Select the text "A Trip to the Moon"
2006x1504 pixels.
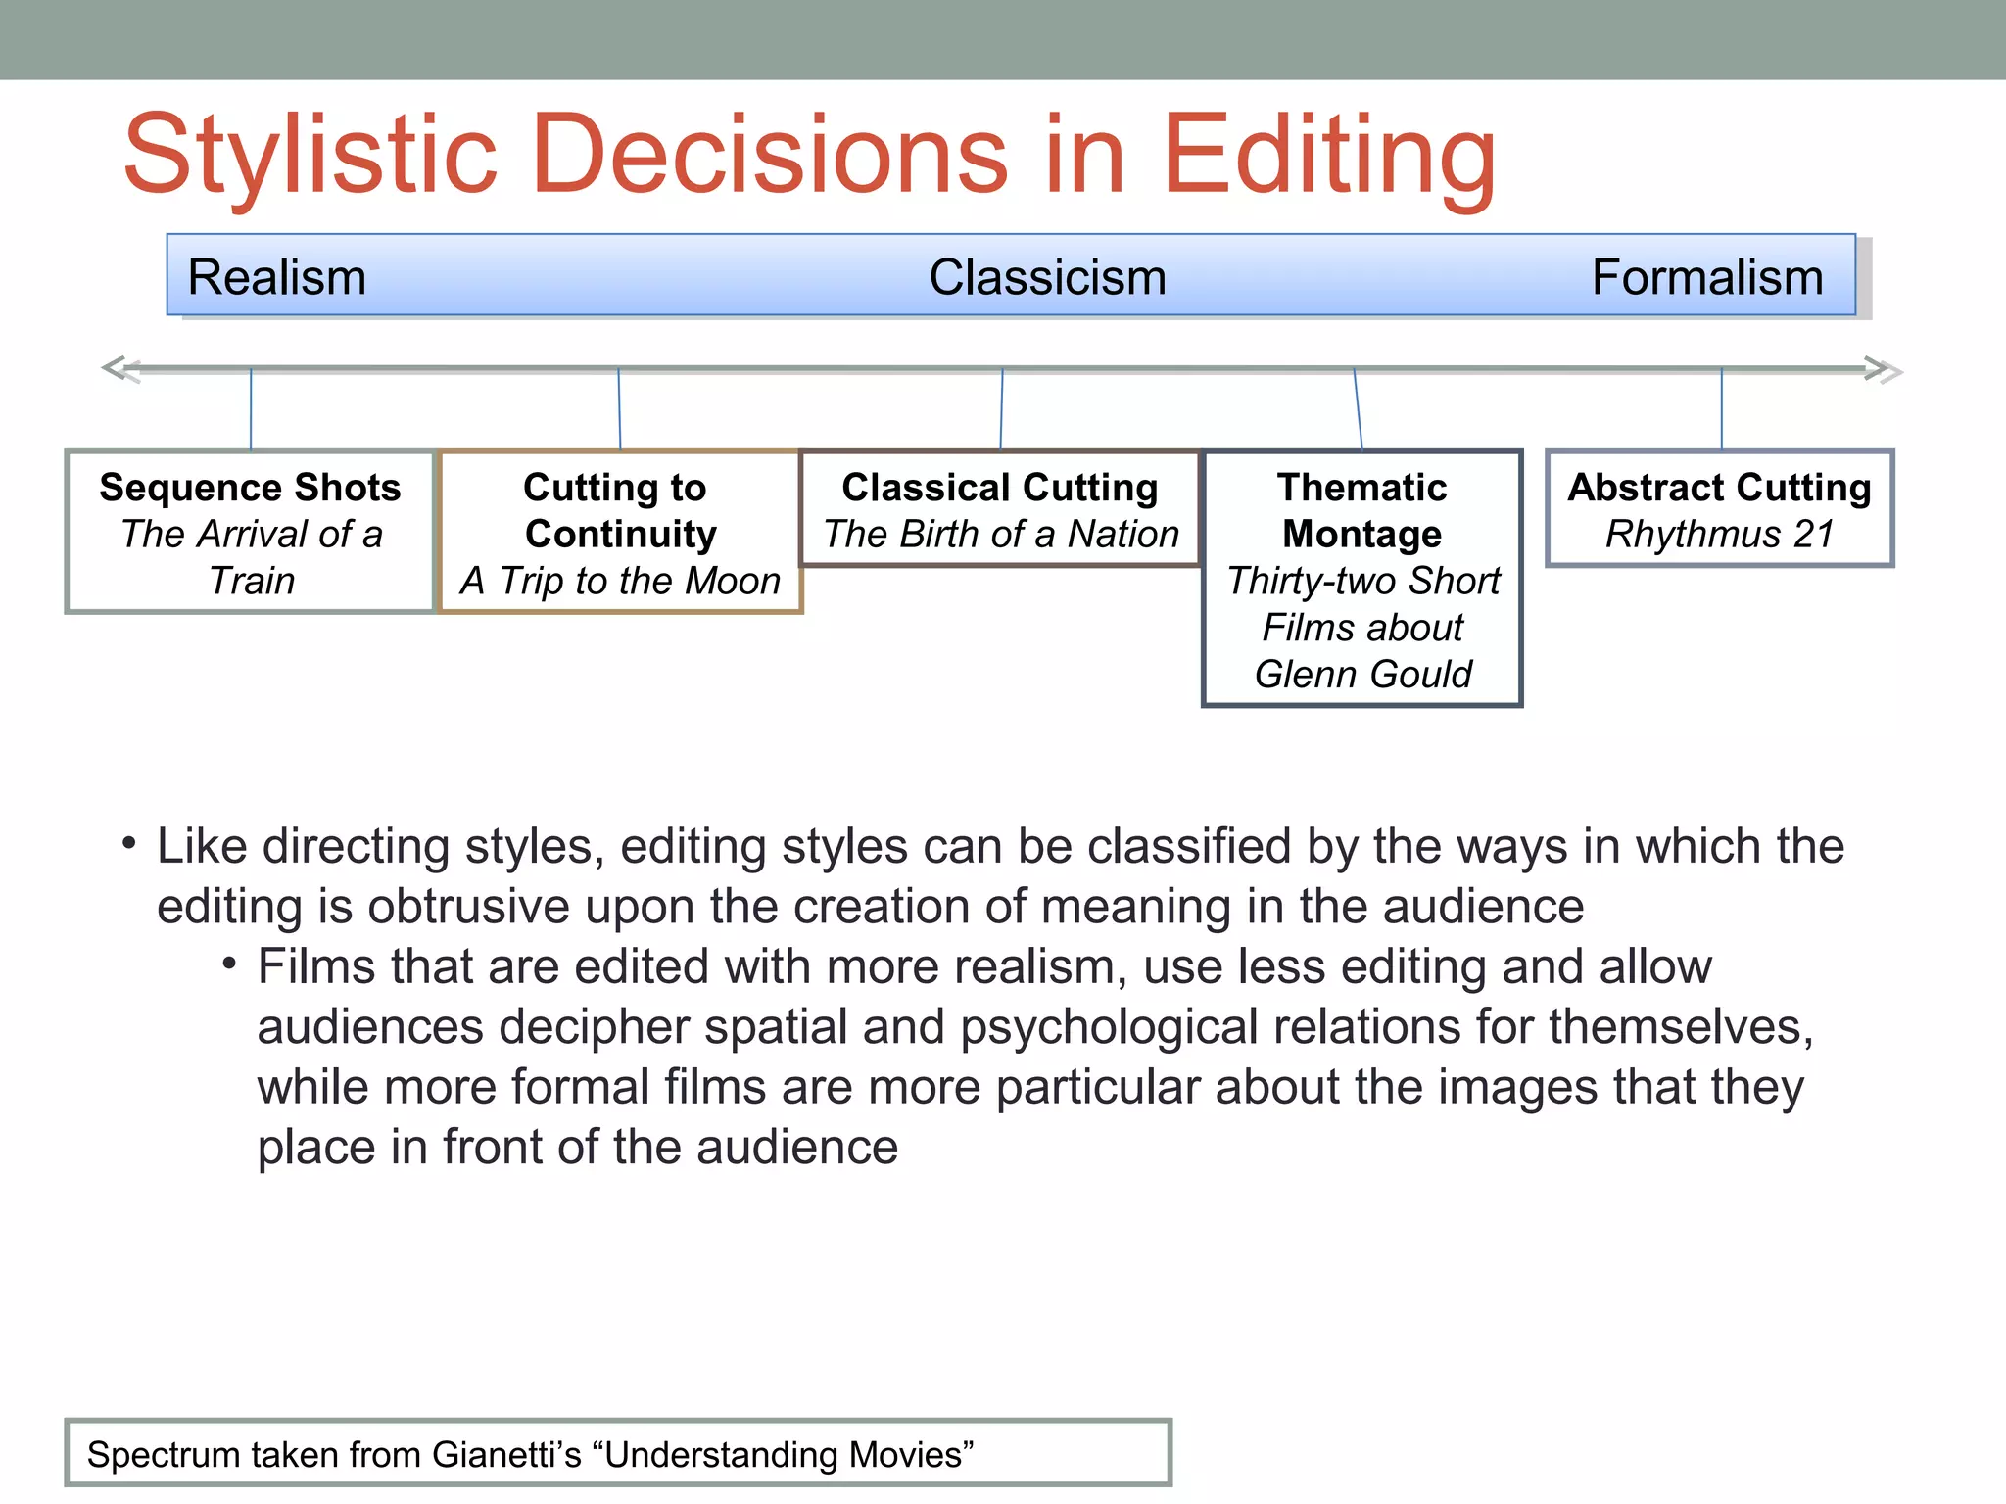click(620, 581)
